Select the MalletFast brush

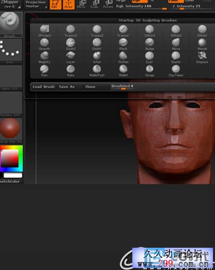[97, 71]
